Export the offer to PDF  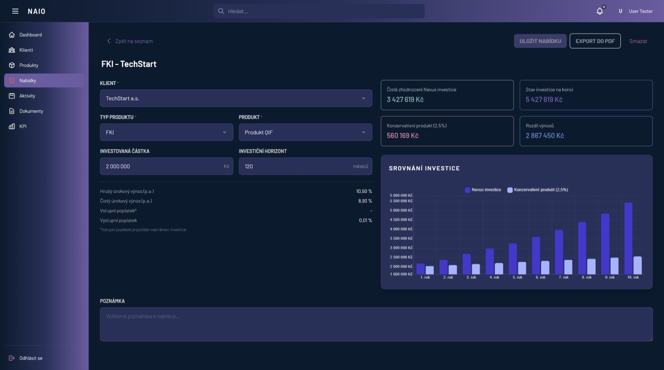coord(595,41)
